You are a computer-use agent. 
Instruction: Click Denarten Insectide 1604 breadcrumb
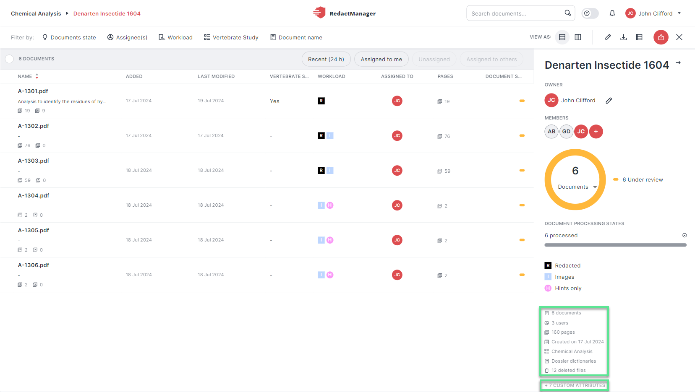[107, 13]
